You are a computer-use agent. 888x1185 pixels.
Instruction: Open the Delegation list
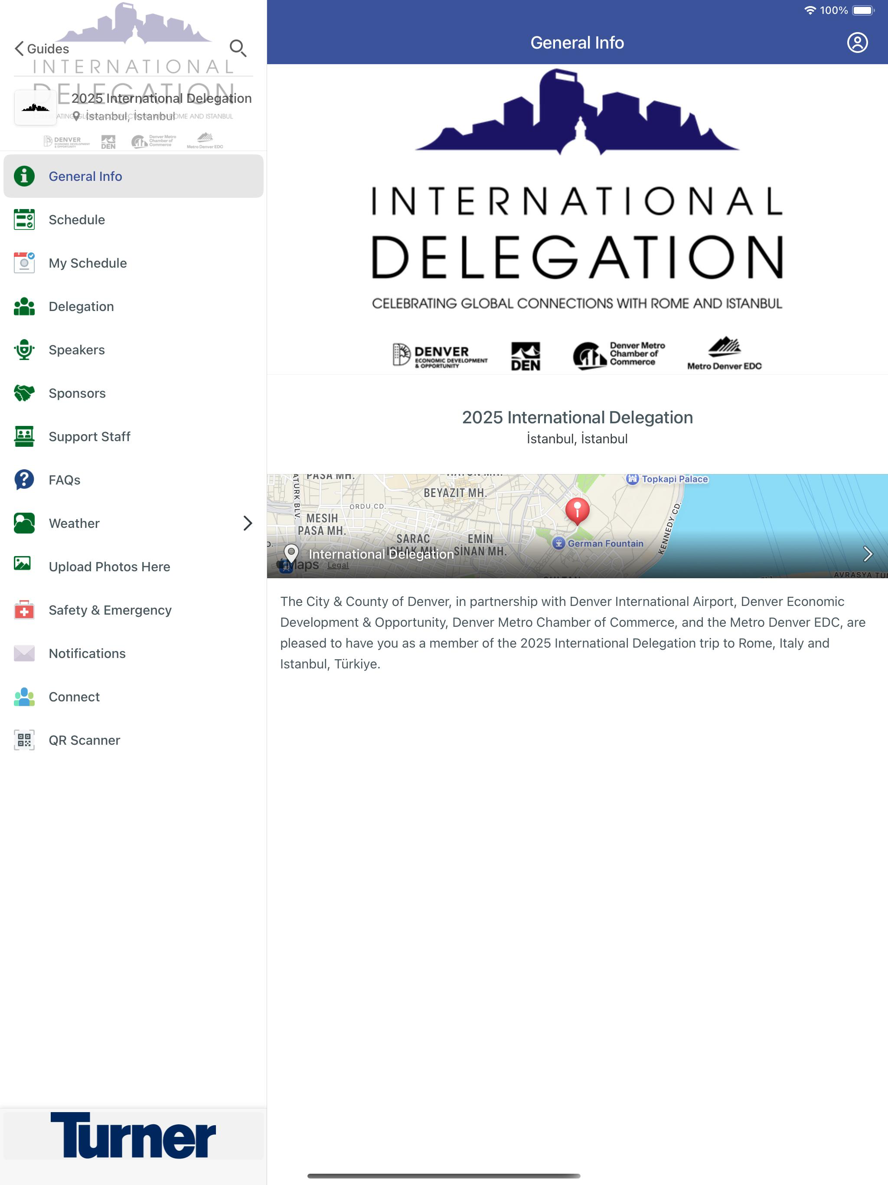[134, 306]
